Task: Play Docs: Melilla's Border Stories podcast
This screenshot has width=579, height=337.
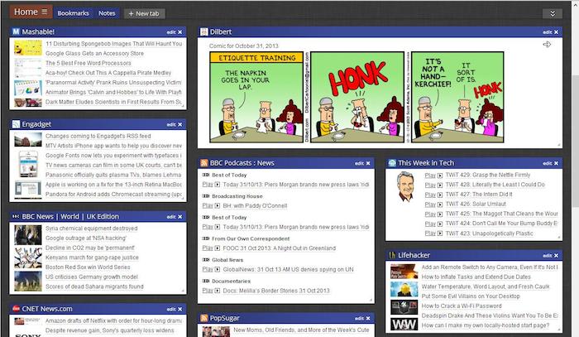Action: (x=211, y=291)
